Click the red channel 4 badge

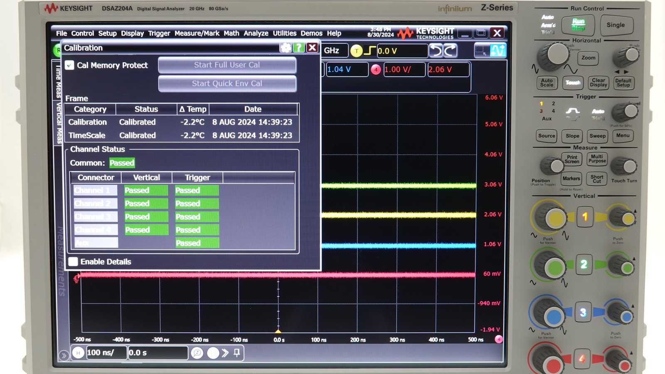tap(376, 70)
